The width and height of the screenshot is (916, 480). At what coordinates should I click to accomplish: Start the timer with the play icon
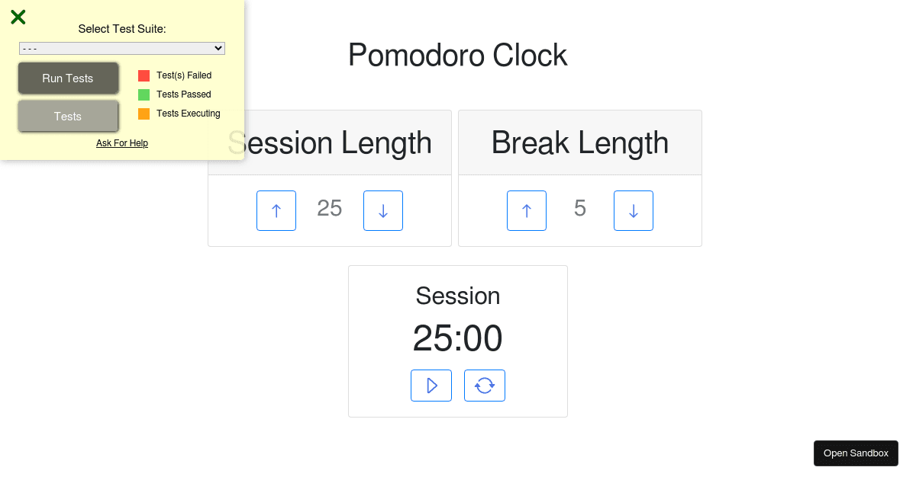(431, 386)
